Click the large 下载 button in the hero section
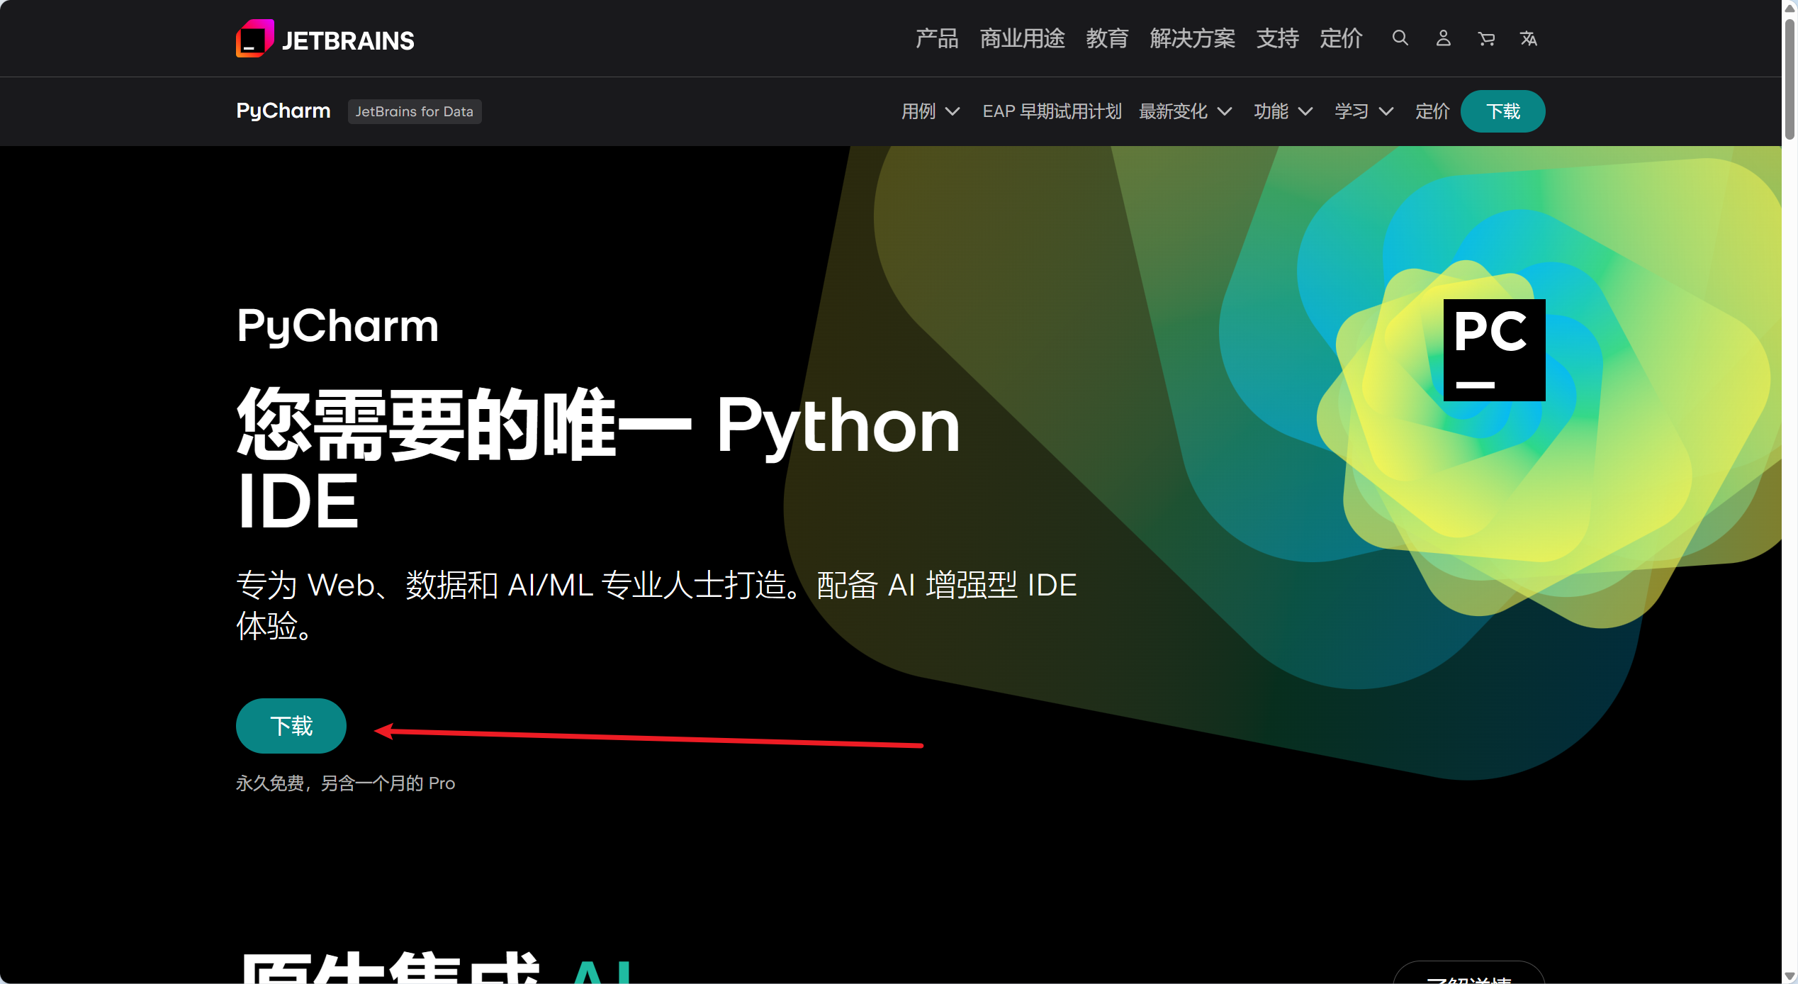 [x=291, y=726]
